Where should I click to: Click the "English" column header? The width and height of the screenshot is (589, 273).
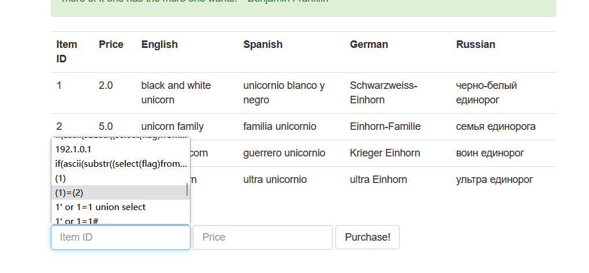(x=159, y=44)
